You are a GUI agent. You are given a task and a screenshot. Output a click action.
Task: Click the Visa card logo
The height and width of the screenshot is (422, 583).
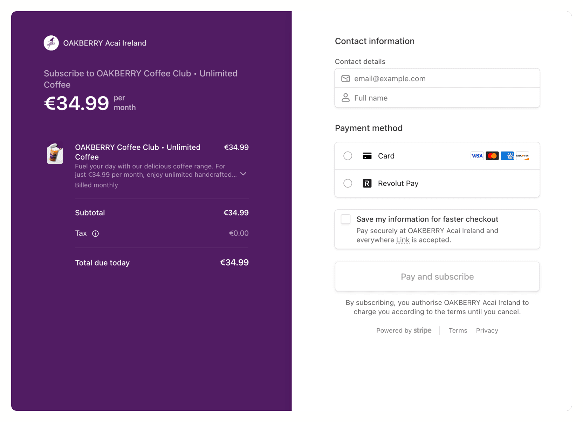pos(477,156)
